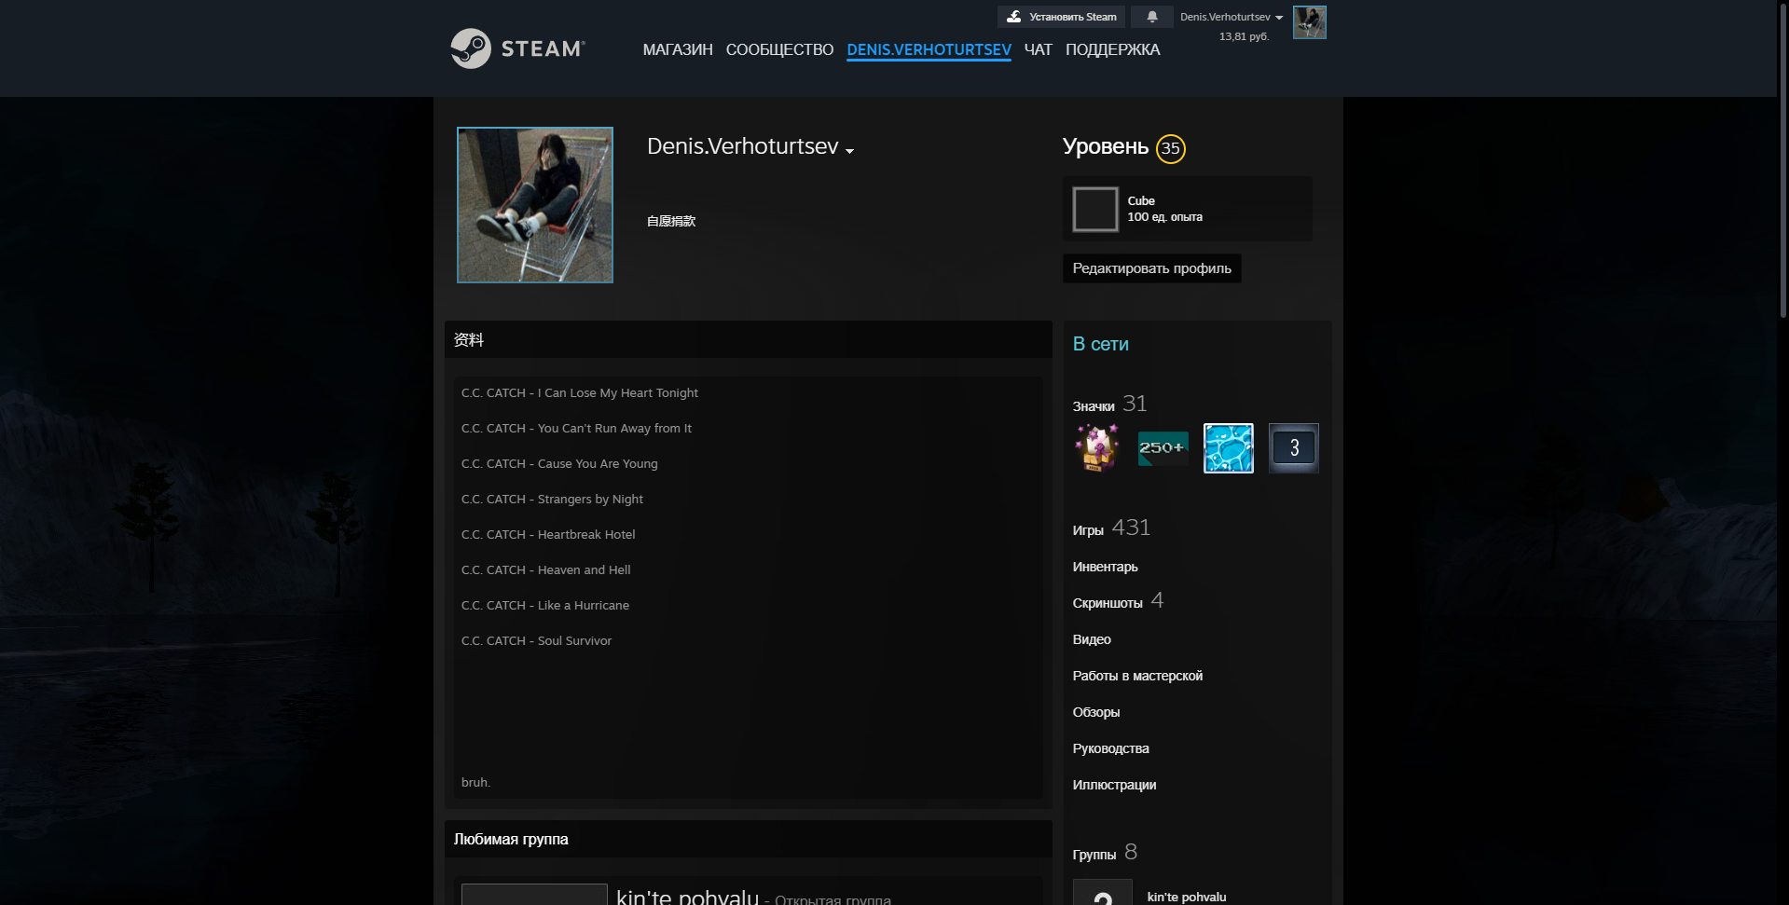The height and width of the screenshot is (905, 1789).
Task: Click text 'C.C. CATCH - Heaven and Hell'
Action: click(545, 570)
